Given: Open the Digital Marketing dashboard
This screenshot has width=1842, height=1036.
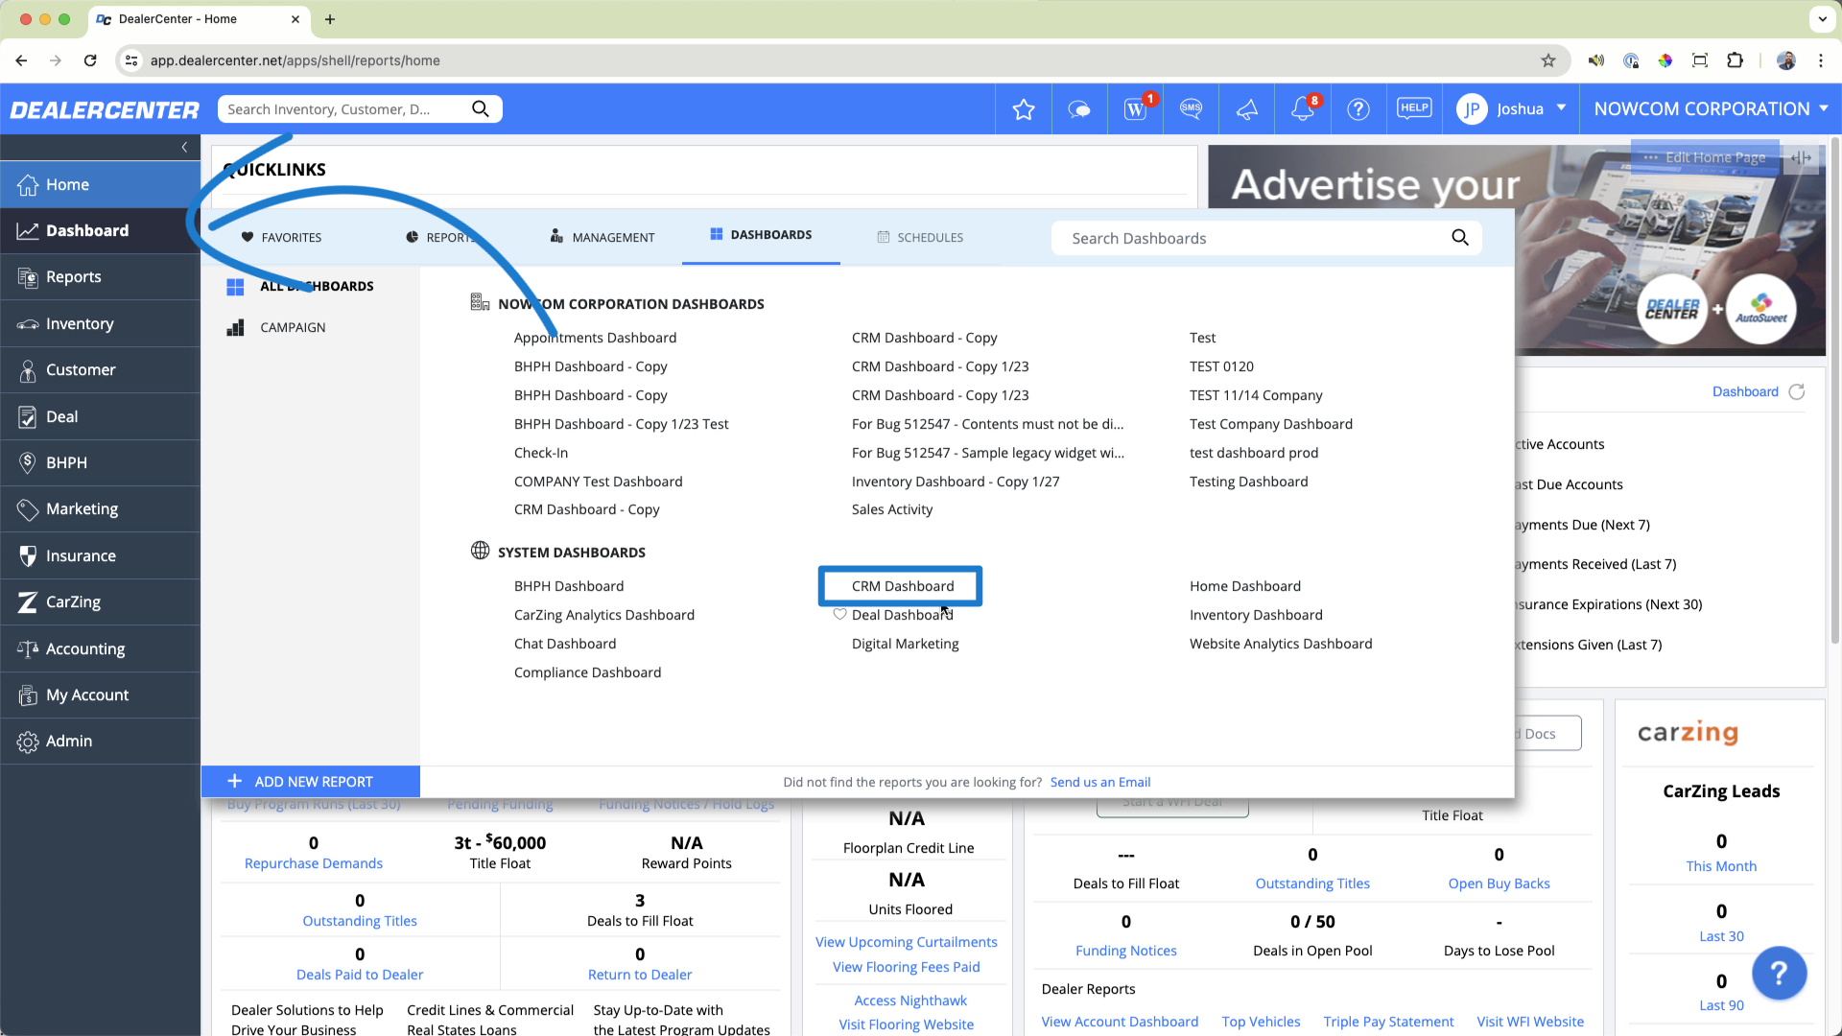Looking at the screenshot, I should [905, 644].
